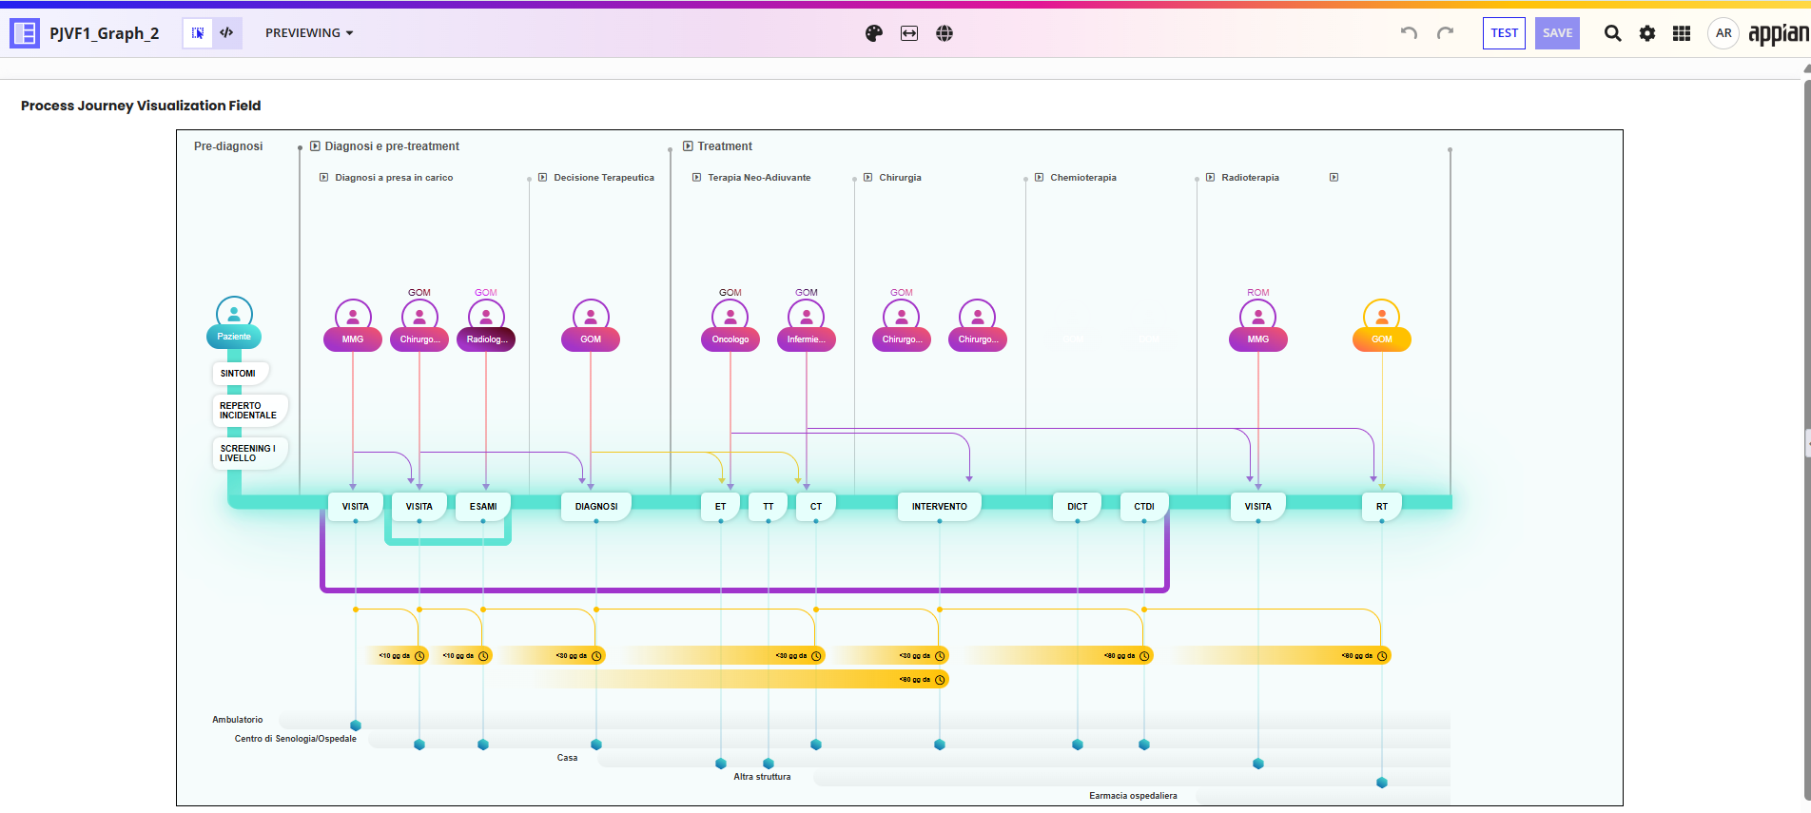Screen dimensions: 1811x813
Task: Collapse the Treatment phase section
Action: pyautogui.click(x=688, y=146)
